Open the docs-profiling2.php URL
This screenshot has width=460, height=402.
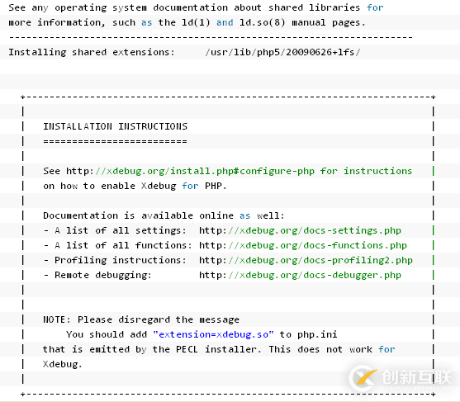coord(306,261)
